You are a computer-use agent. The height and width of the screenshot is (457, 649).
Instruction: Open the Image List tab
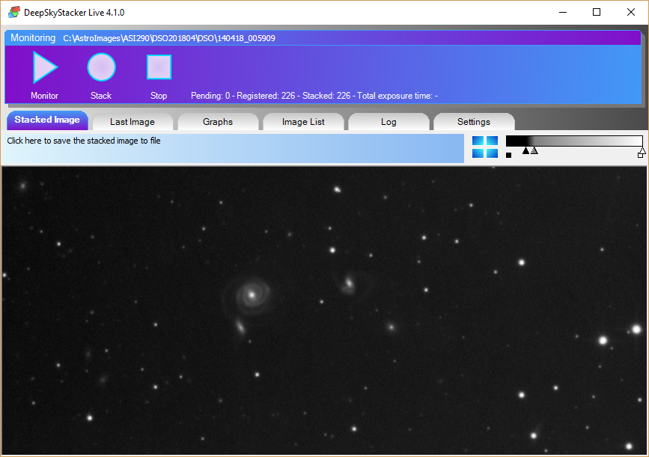point(303,122)
